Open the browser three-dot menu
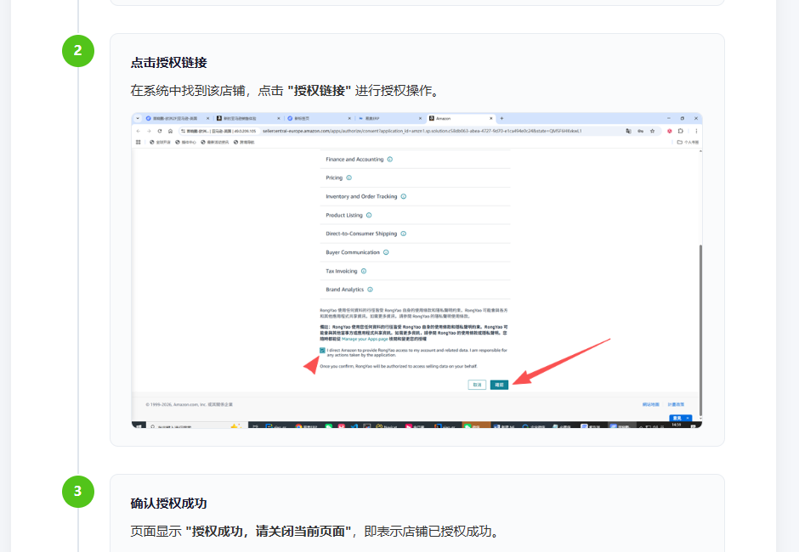This screenshot has height=552, width=799. click(696, 131)
